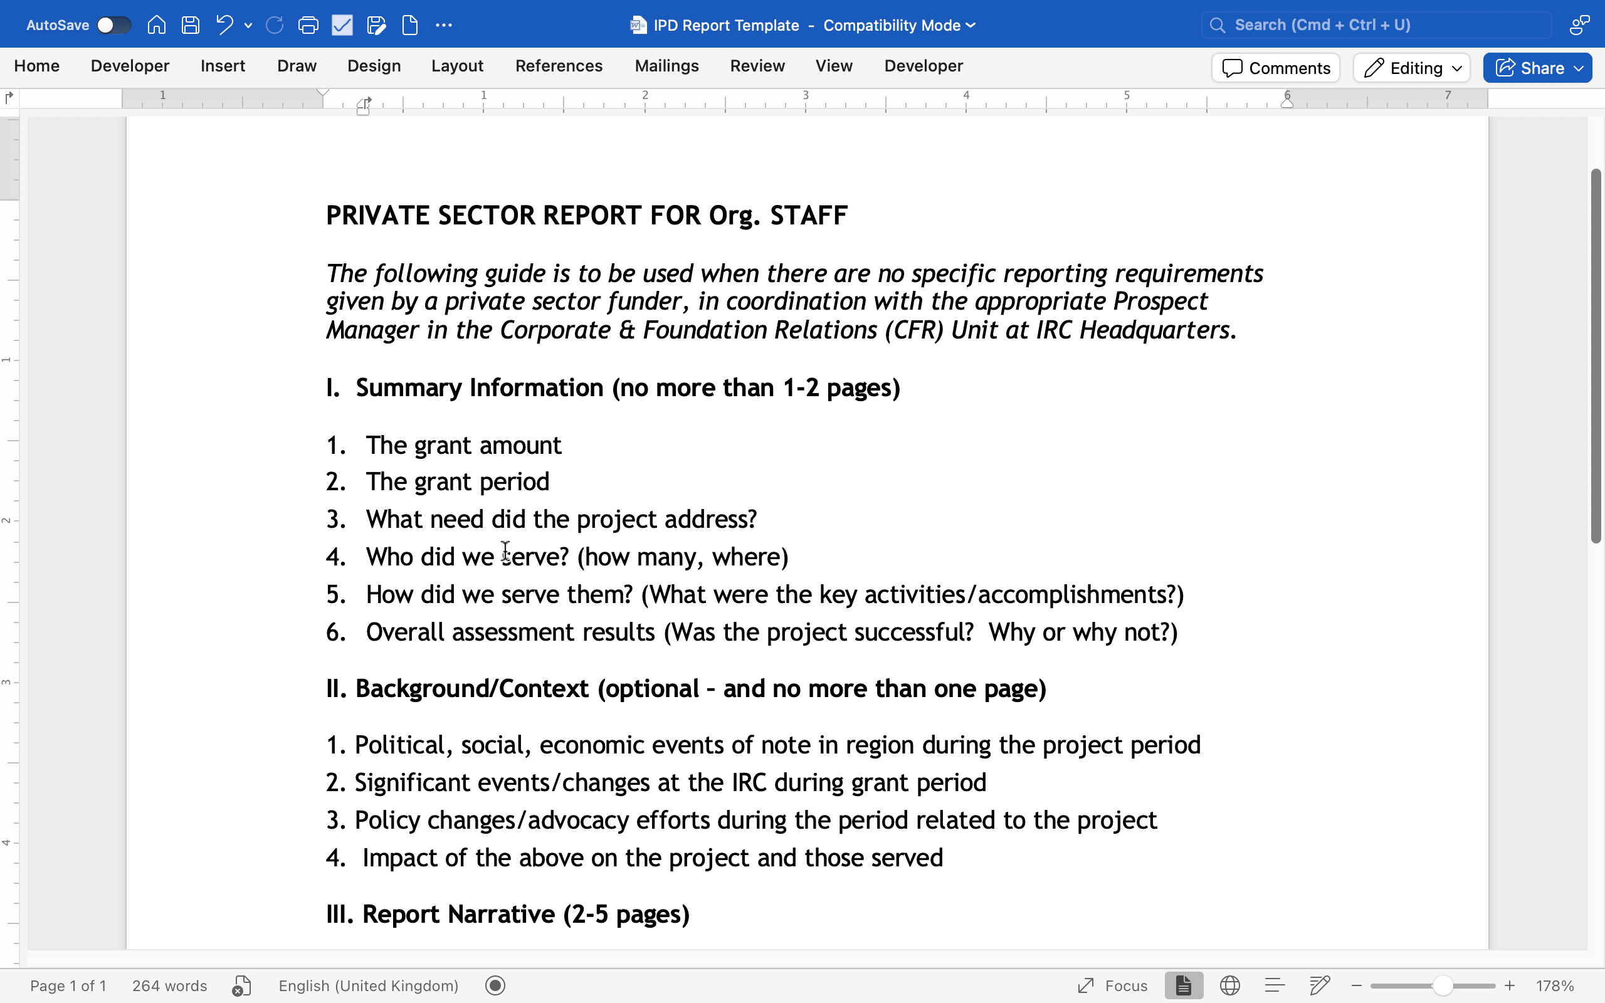Open the Undo history dropdown arrow
This screenshot has height=1003, width=1605.
pos(248,25)
